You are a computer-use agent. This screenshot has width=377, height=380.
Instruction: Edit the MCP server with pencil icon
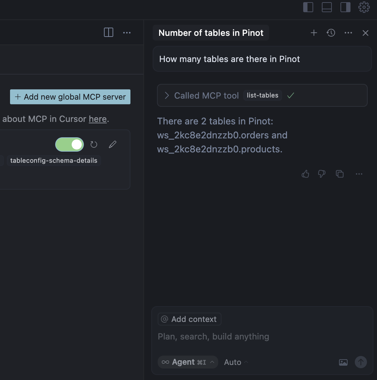(113, 144)
